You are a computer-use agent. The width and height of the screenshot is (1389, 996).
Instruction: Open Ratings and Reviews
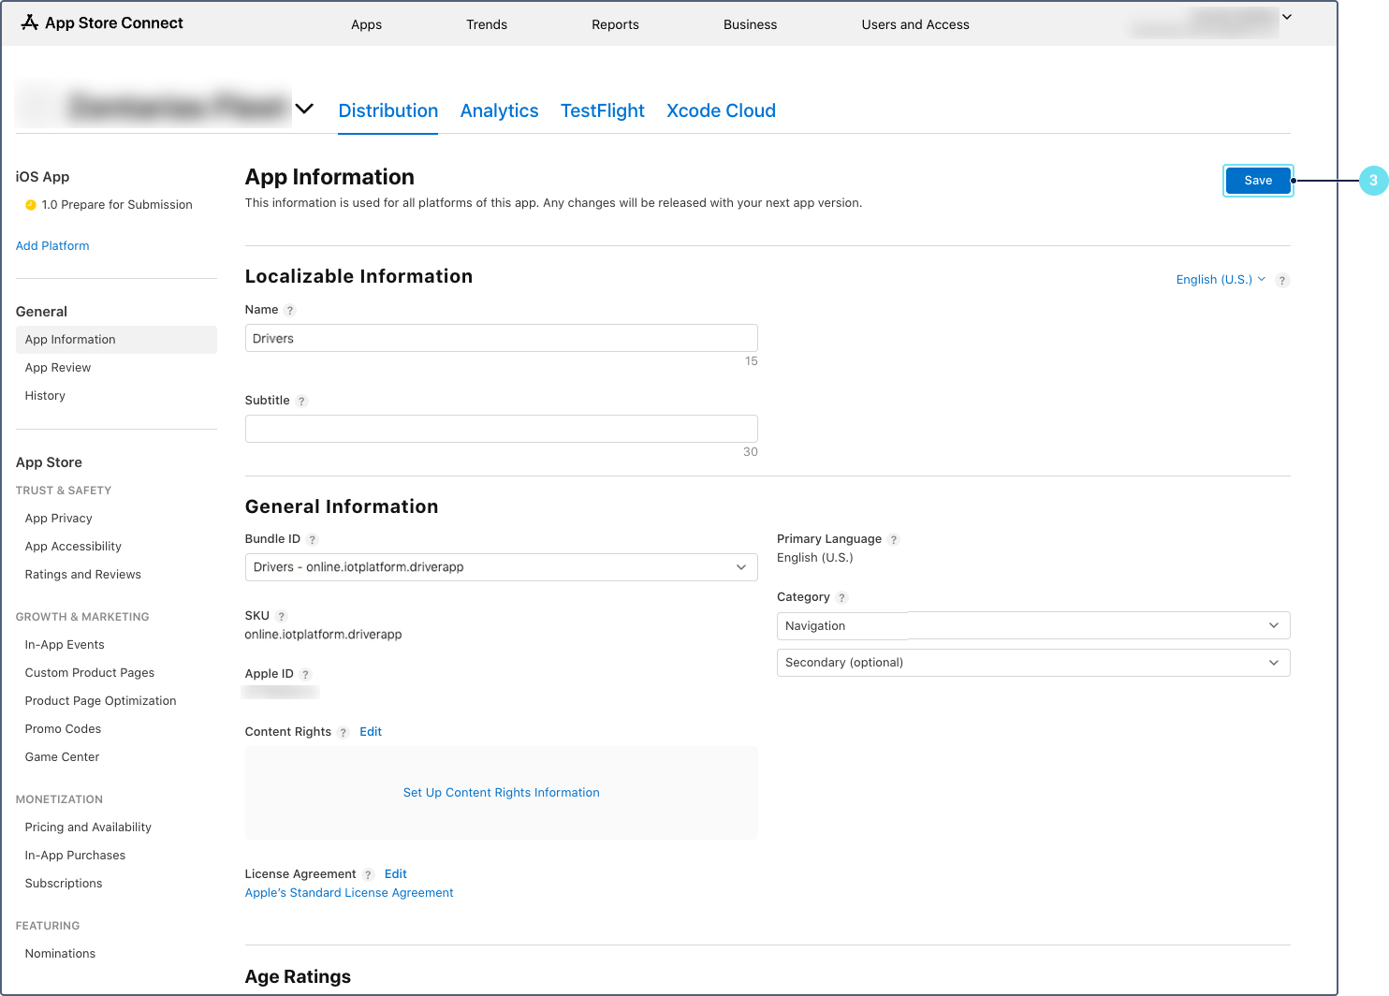[83, 575]
